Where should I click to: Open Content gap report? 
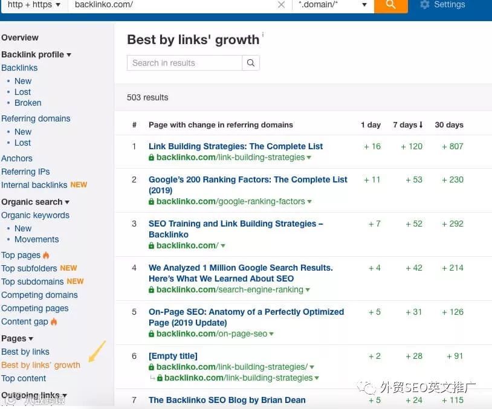[x=25, y=321]
